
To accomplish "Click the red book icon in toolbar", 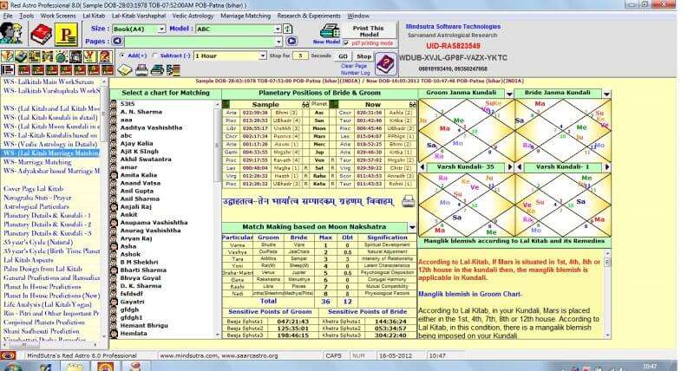I will [41, 33].
